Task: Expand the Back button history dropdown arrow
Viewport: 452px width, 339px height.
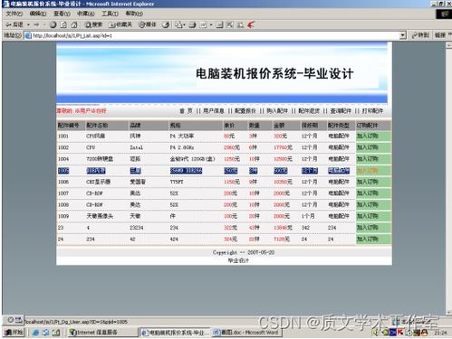Action: click(28, 24)
